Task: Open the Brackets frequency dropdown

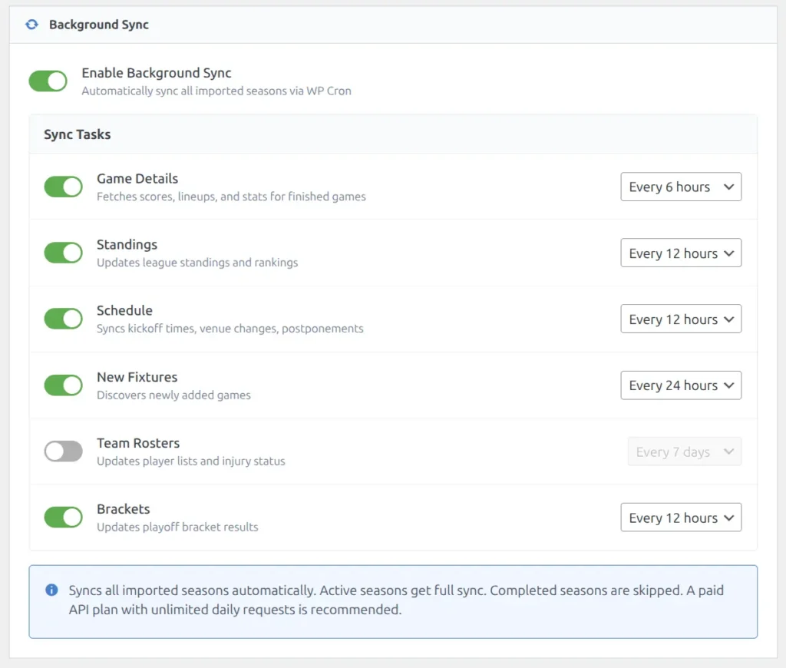Action: click(681, 518)
